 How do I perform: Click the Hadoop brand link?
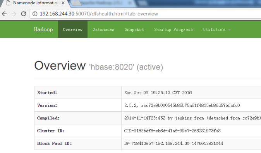coord(43,29)
